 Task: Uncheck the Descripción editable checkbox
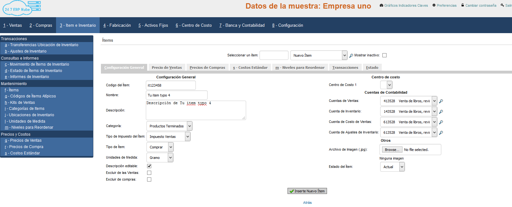pyautogui.click(x=149, y=166)
